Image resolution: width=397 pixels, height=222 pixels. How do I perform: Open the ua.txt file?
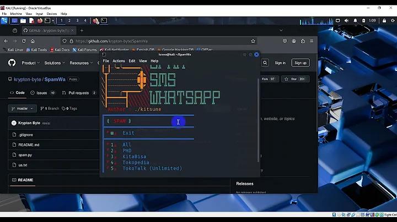point(23,165)
